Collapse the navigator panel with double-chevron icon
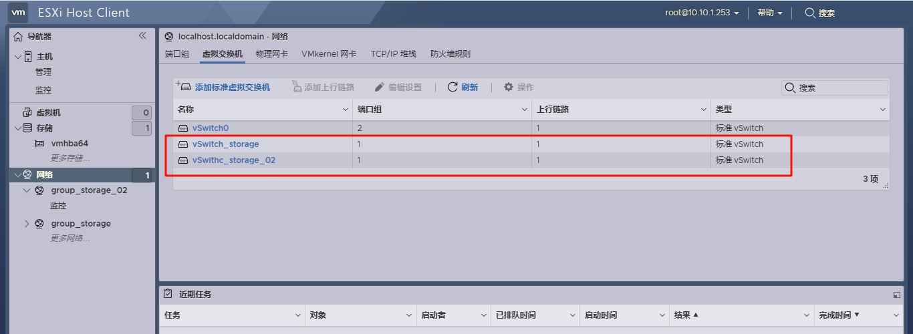 (142, 36)
